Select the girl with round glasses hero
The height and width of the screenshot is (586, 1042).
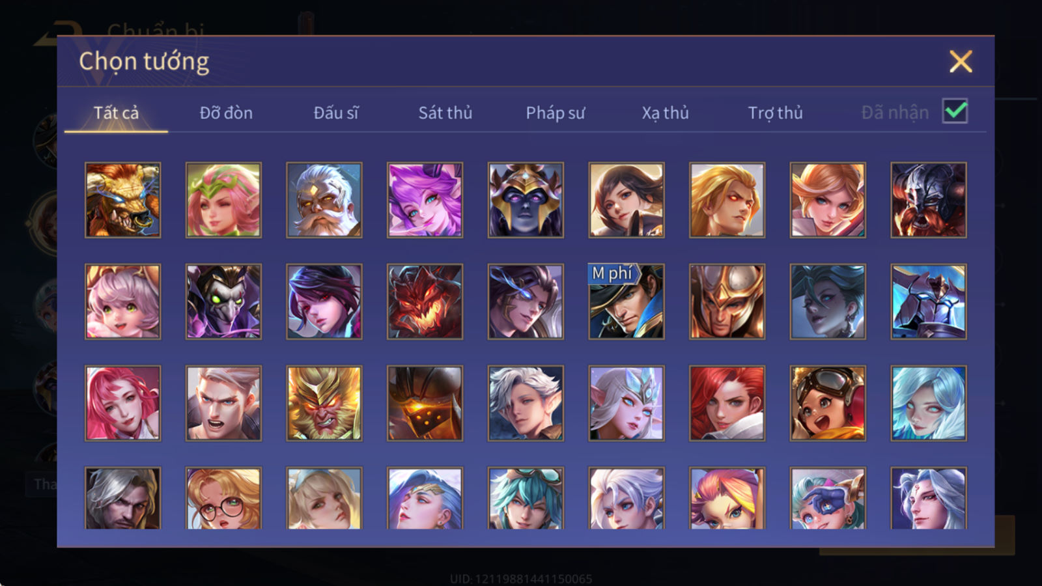tap(223, 498)
